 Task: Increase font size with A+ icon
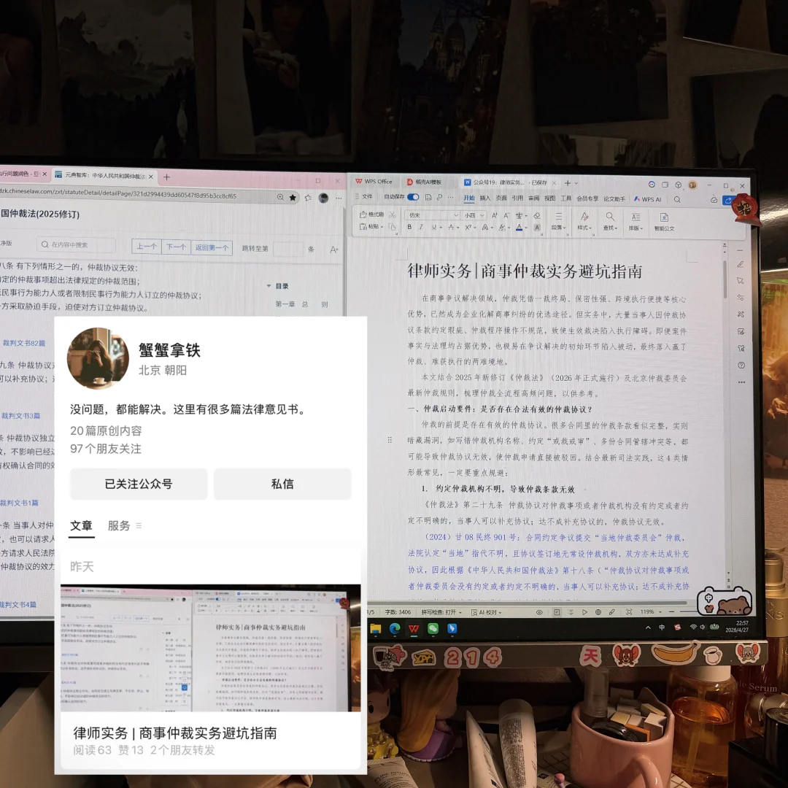(x=495, y=215)
